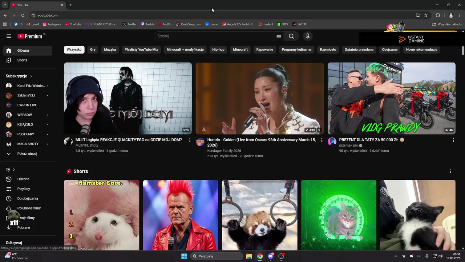This screenshot has width=465, height=262.
Task: Click Kendagor Family channel avatar
Action: 200,142
